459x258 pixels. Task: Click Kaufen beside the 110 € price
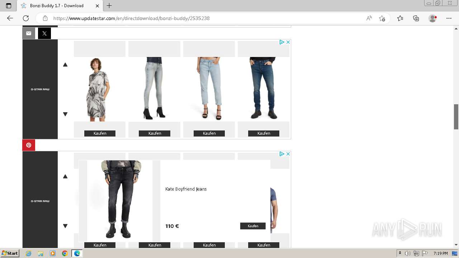(253, 226)
